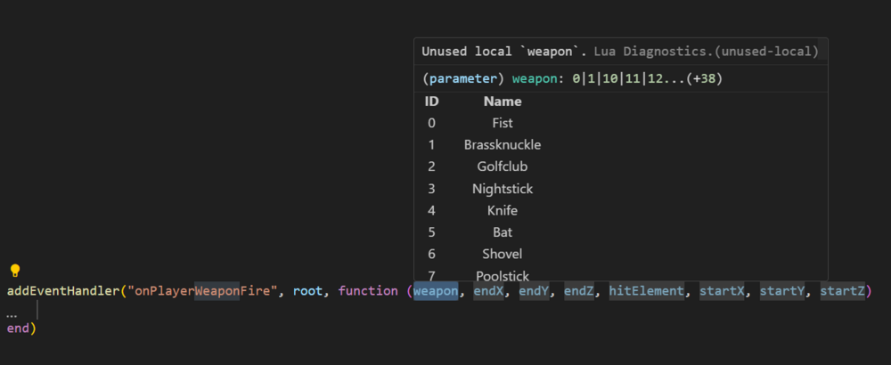Click the Shovel entry in tooltip
891x365 pixels.
click(503, 254)
